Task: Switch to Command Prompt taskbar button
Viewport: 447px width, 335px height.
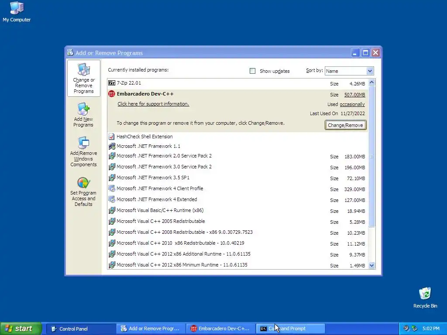Action: click(290, 329)
